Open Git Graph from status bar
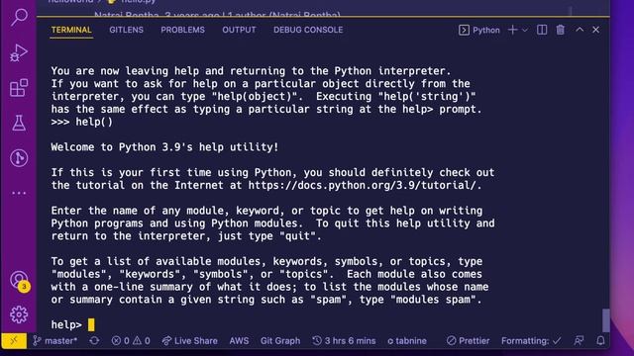The image size is (634, 356). (x=280, y=341)
